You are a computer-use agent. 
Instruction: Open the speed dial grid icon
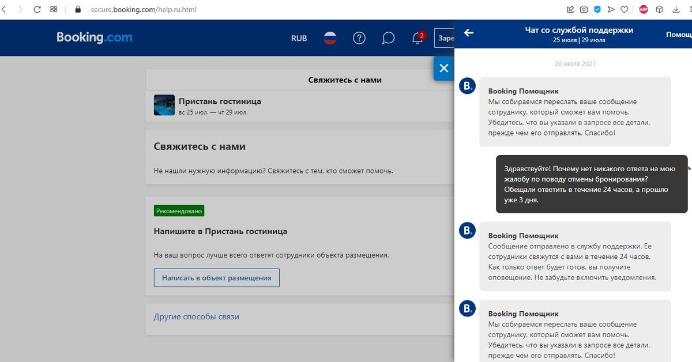(x=54, y=10)
